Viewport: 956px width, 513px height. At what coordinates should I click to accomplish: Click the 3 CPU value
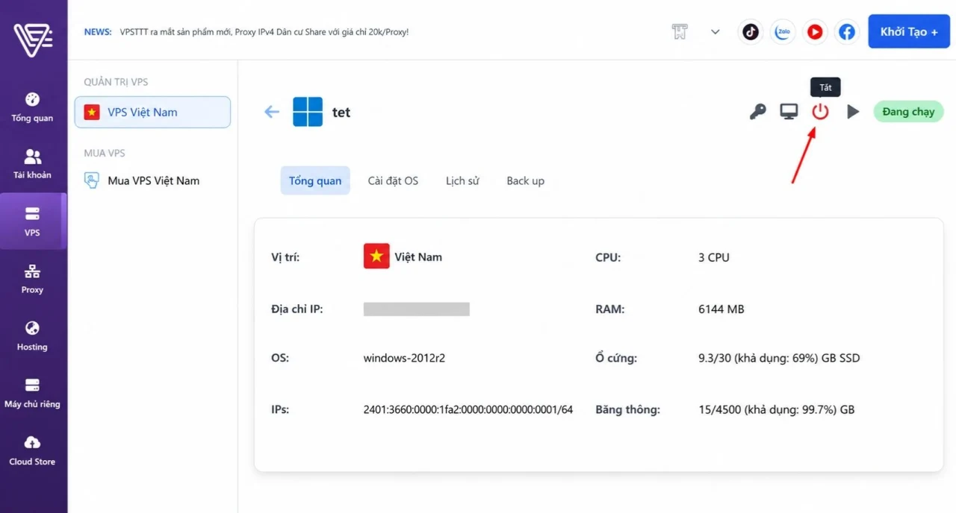click(714, 257)
